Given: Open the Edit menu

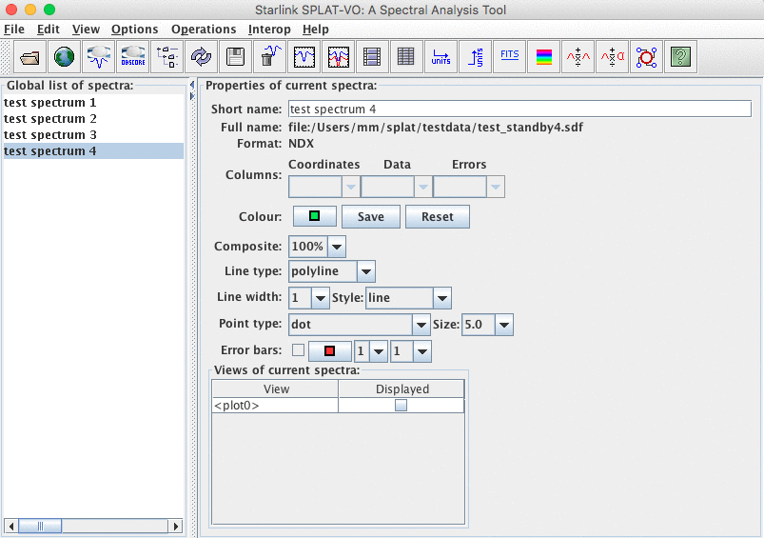Looking at the screenshot, I should coord(49,30).
